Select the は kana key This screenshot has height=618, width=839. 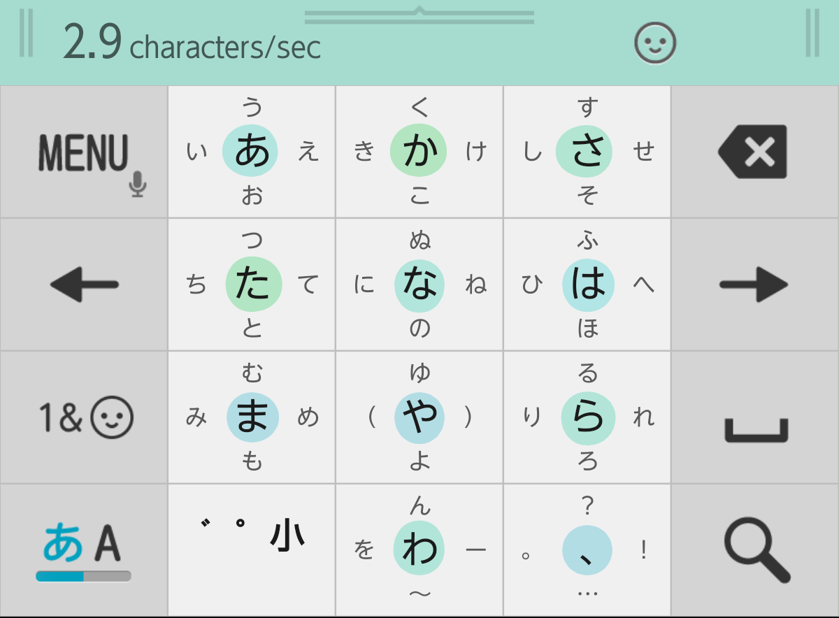tap(587, 284)
